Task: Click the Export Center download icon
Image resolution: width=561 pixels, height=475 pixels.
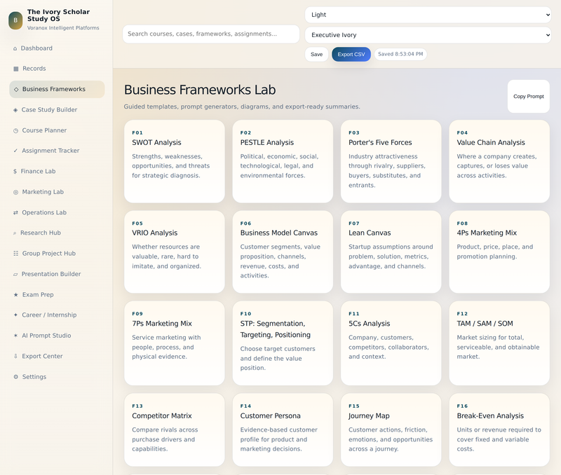Action: click(x=15, y=357)
